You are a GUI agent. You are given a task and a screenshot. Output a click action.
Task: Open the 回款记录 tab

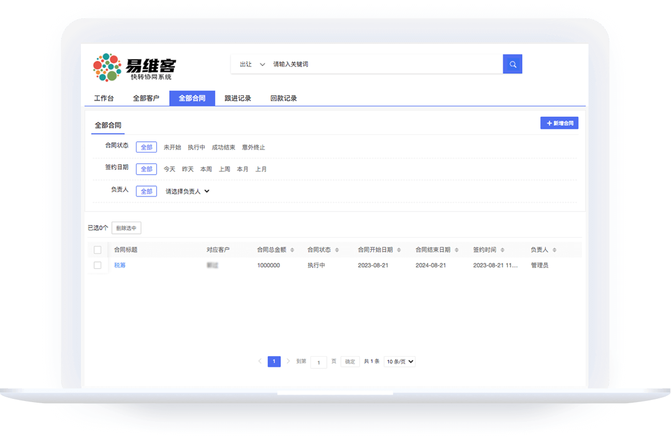[284, 99]
